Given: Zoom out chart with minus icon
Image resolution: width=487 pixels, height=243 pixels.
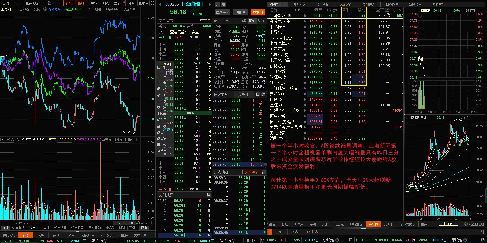Looking at the screenshot, I should pyautogui.click(x=61, y=3).
